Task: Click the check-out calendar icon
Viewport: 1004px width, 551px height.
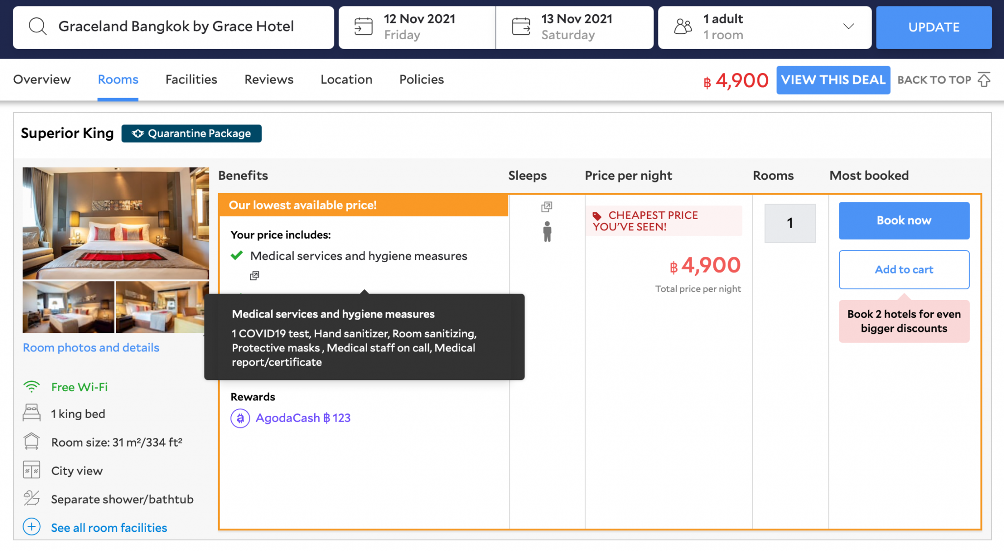Action: [521, 26]
